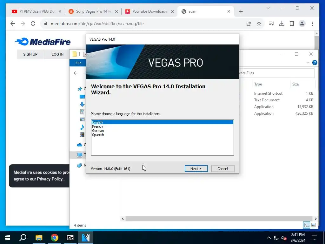The image size is (325, 244).
Task: Click the MediaFire logo
Action: [43, 42]
